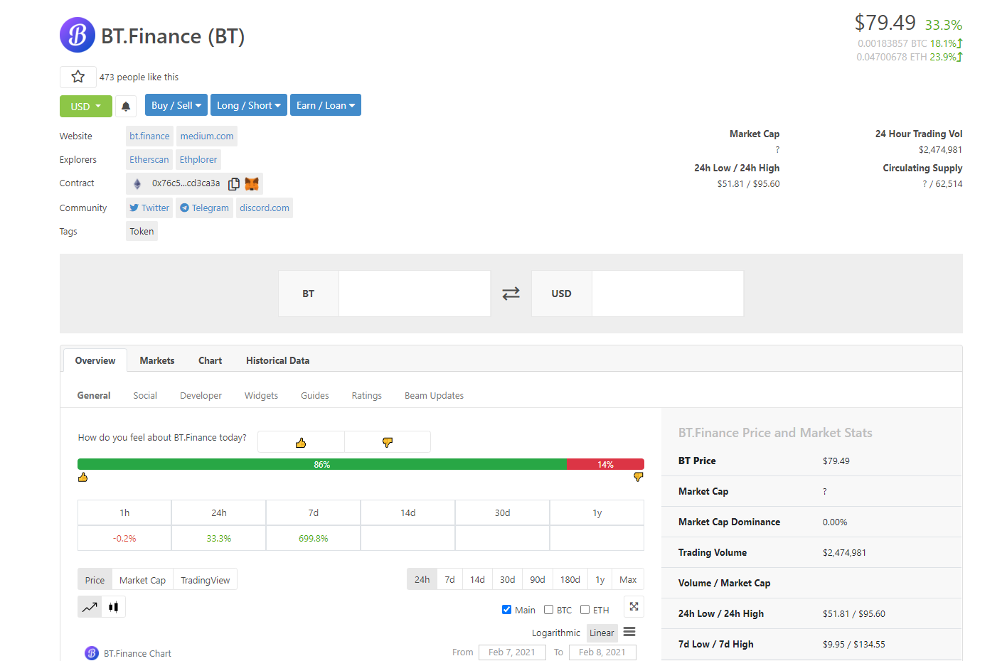Click the To date field
Viewport: 1007px width, 661px height.
pyautogui.click(x=602, y=652)
